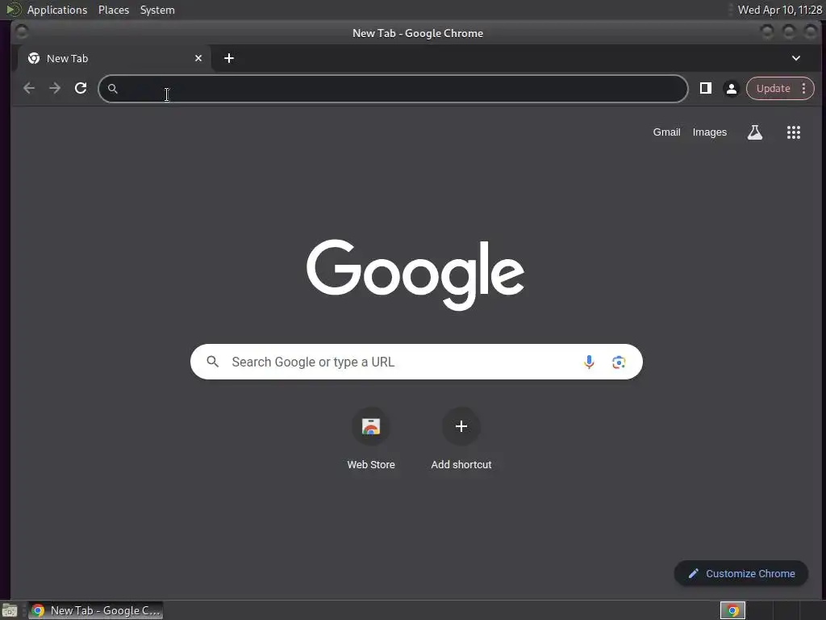The width and height of the screenshot is (826, 620).
Task: Click the clock showing Wed Apr 10
Action: [780, 10]
